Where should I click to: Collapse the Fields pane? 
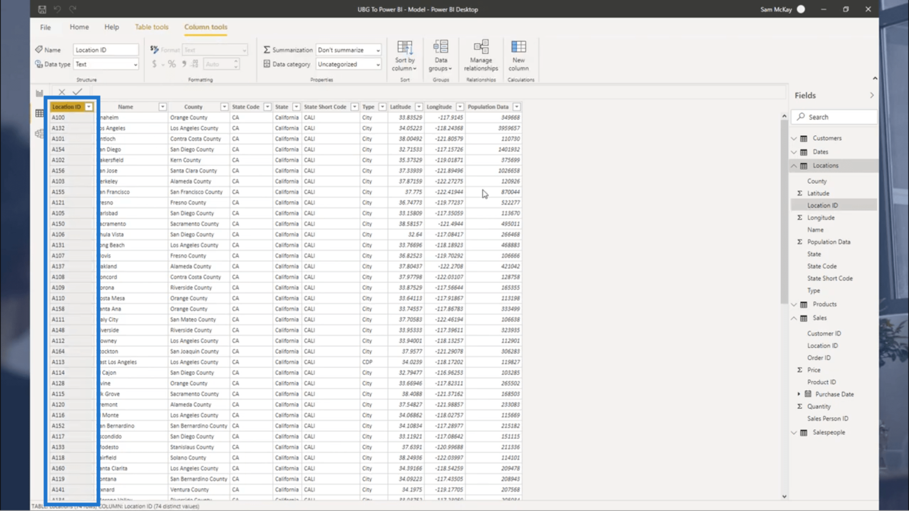[872, 95]
